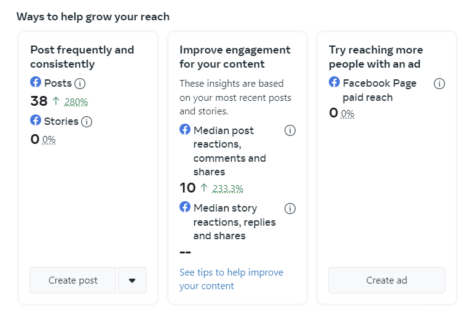464x310 pixels.
Task: Click Facebook logo beside Median story reactions
Action: pyautogui.click(x=185, y=207)
